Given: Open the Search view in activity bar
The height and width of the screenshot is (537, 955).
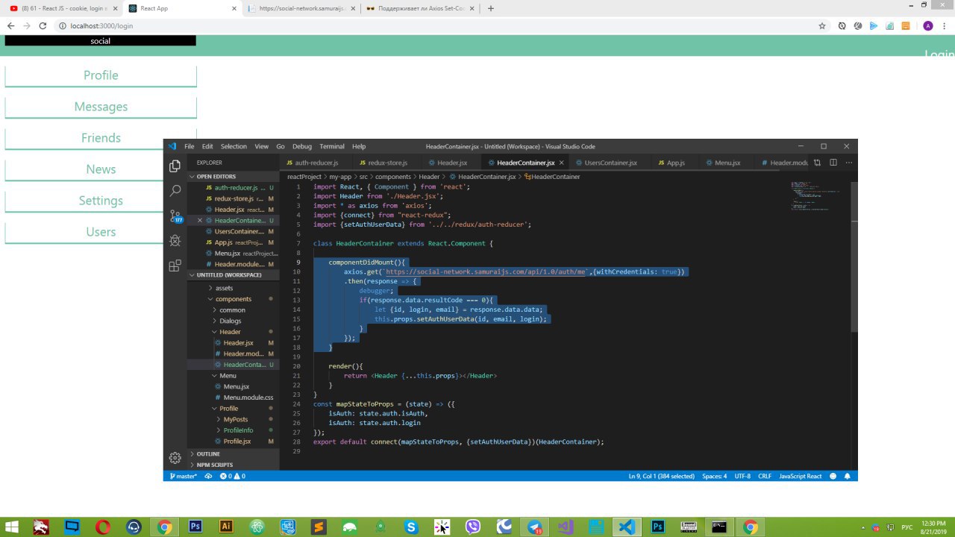Looking at the screenshot, I should pyautogui.click(x=175, y=191).
